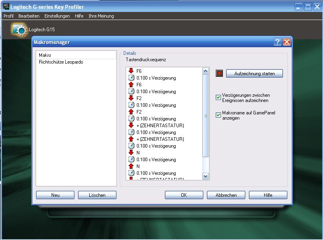Open the Profil menu
323x240 pixels.
[x=8, y=16]
